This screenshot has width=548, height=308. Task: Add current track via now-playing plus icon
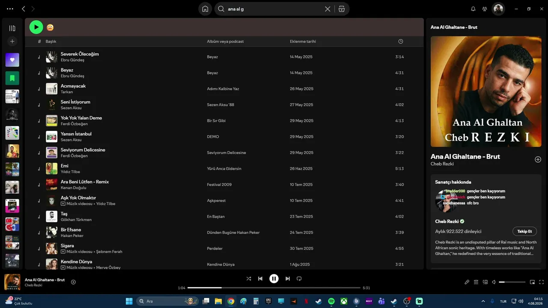[x=73, y=282]
